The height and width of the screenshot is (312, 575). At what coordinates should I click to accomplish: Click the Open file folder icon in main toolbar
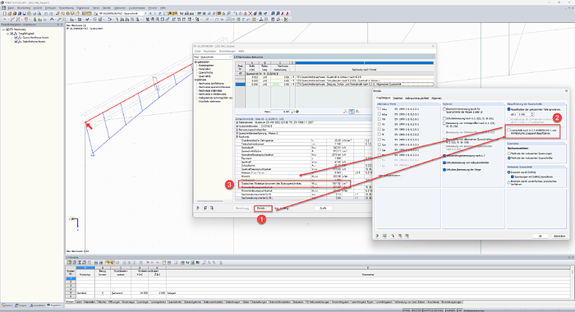pos(9,14)
